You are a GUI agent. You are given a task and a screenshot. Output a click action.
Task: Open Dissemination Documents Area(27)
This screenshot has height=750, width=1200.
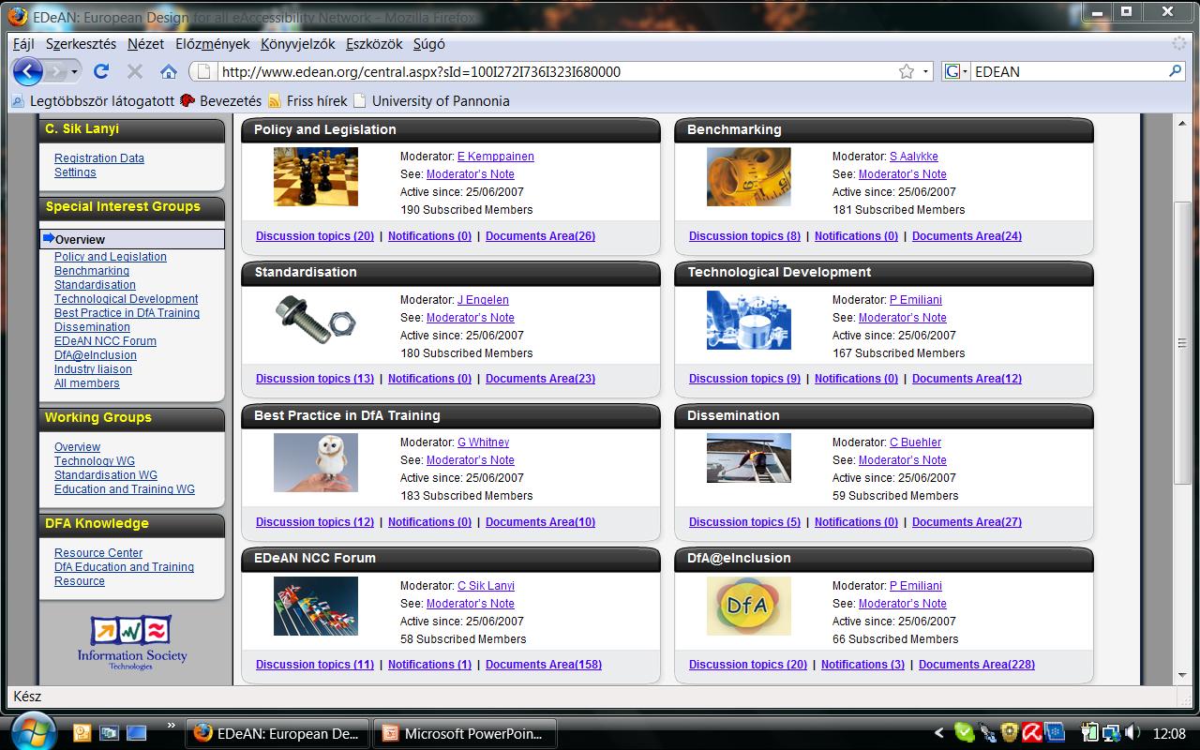967,522
